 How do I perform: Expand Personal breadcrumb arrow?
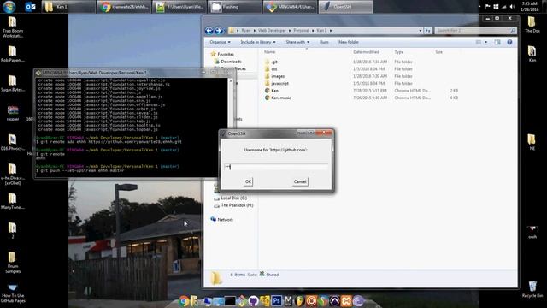tap(313, 31)
